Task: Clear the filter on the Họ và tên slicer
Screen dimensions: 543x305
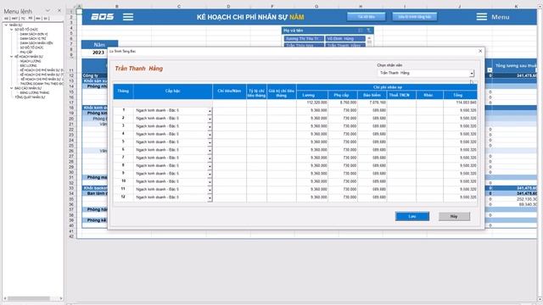Action: point(369,30)
